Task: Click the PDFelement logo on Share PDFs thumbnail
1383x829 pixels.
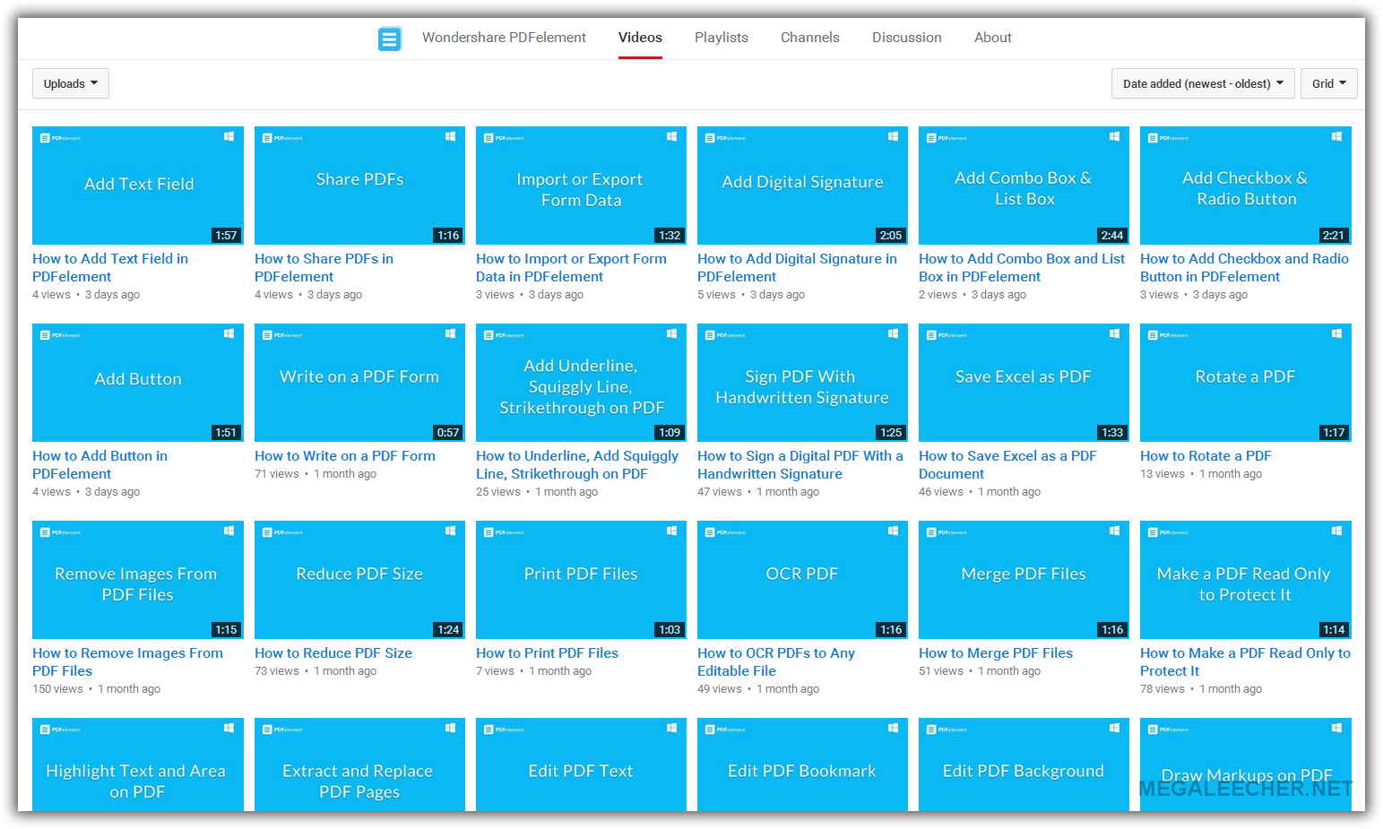Action: (281, 137)
